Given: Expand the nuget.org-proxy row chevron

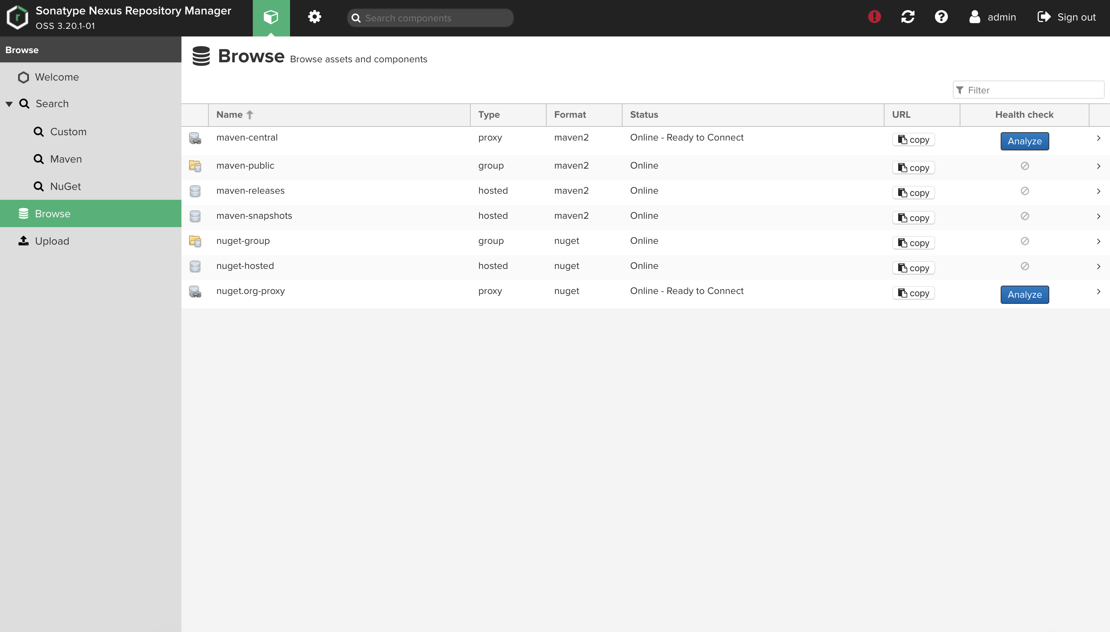Looking at the screenshot, I should coord(1098,292).
